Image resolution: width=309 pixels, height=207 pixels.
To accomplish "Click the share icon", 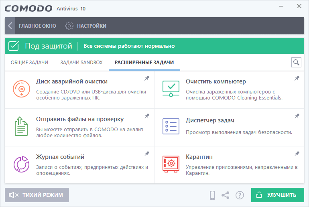I will pos(226,195).
